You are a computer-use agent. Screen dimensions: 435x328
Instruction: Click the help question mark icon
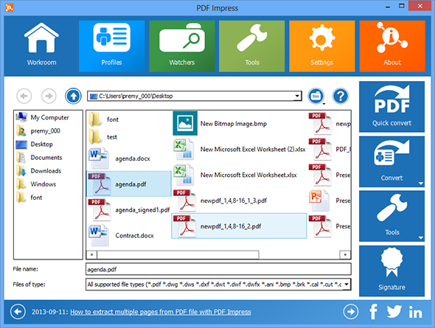(341, 96)
